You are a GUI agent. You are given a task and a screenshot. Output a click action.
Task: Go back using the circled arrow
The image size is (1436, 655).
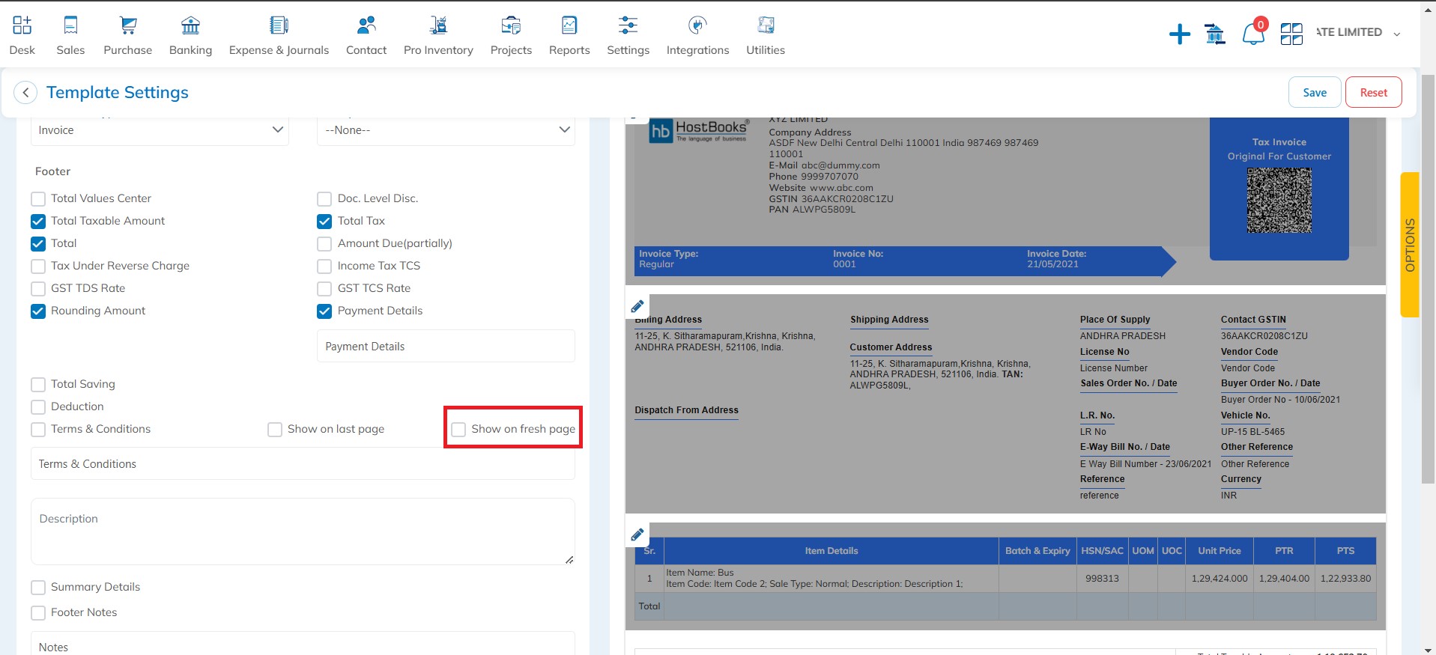25,92
